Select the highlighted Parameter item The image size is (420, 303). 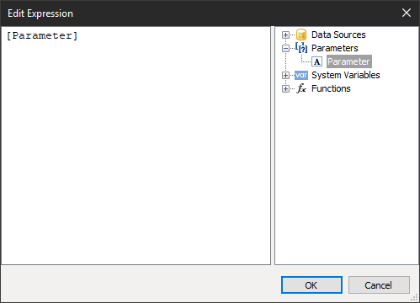pyautogui.click(x=349, y=61)
